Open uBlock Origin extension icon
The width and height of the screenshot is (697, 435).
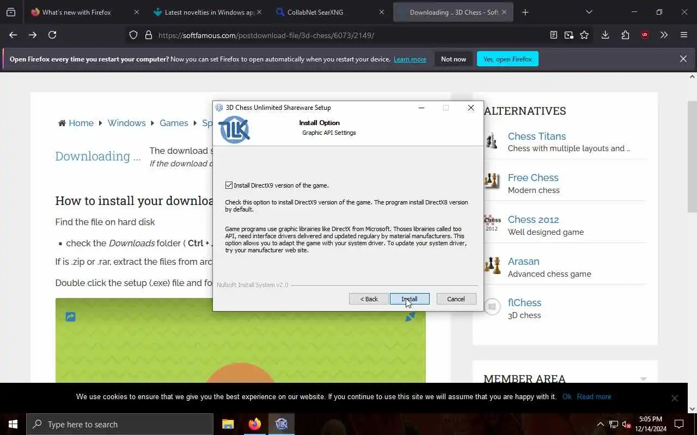click(x=645, y=35)
